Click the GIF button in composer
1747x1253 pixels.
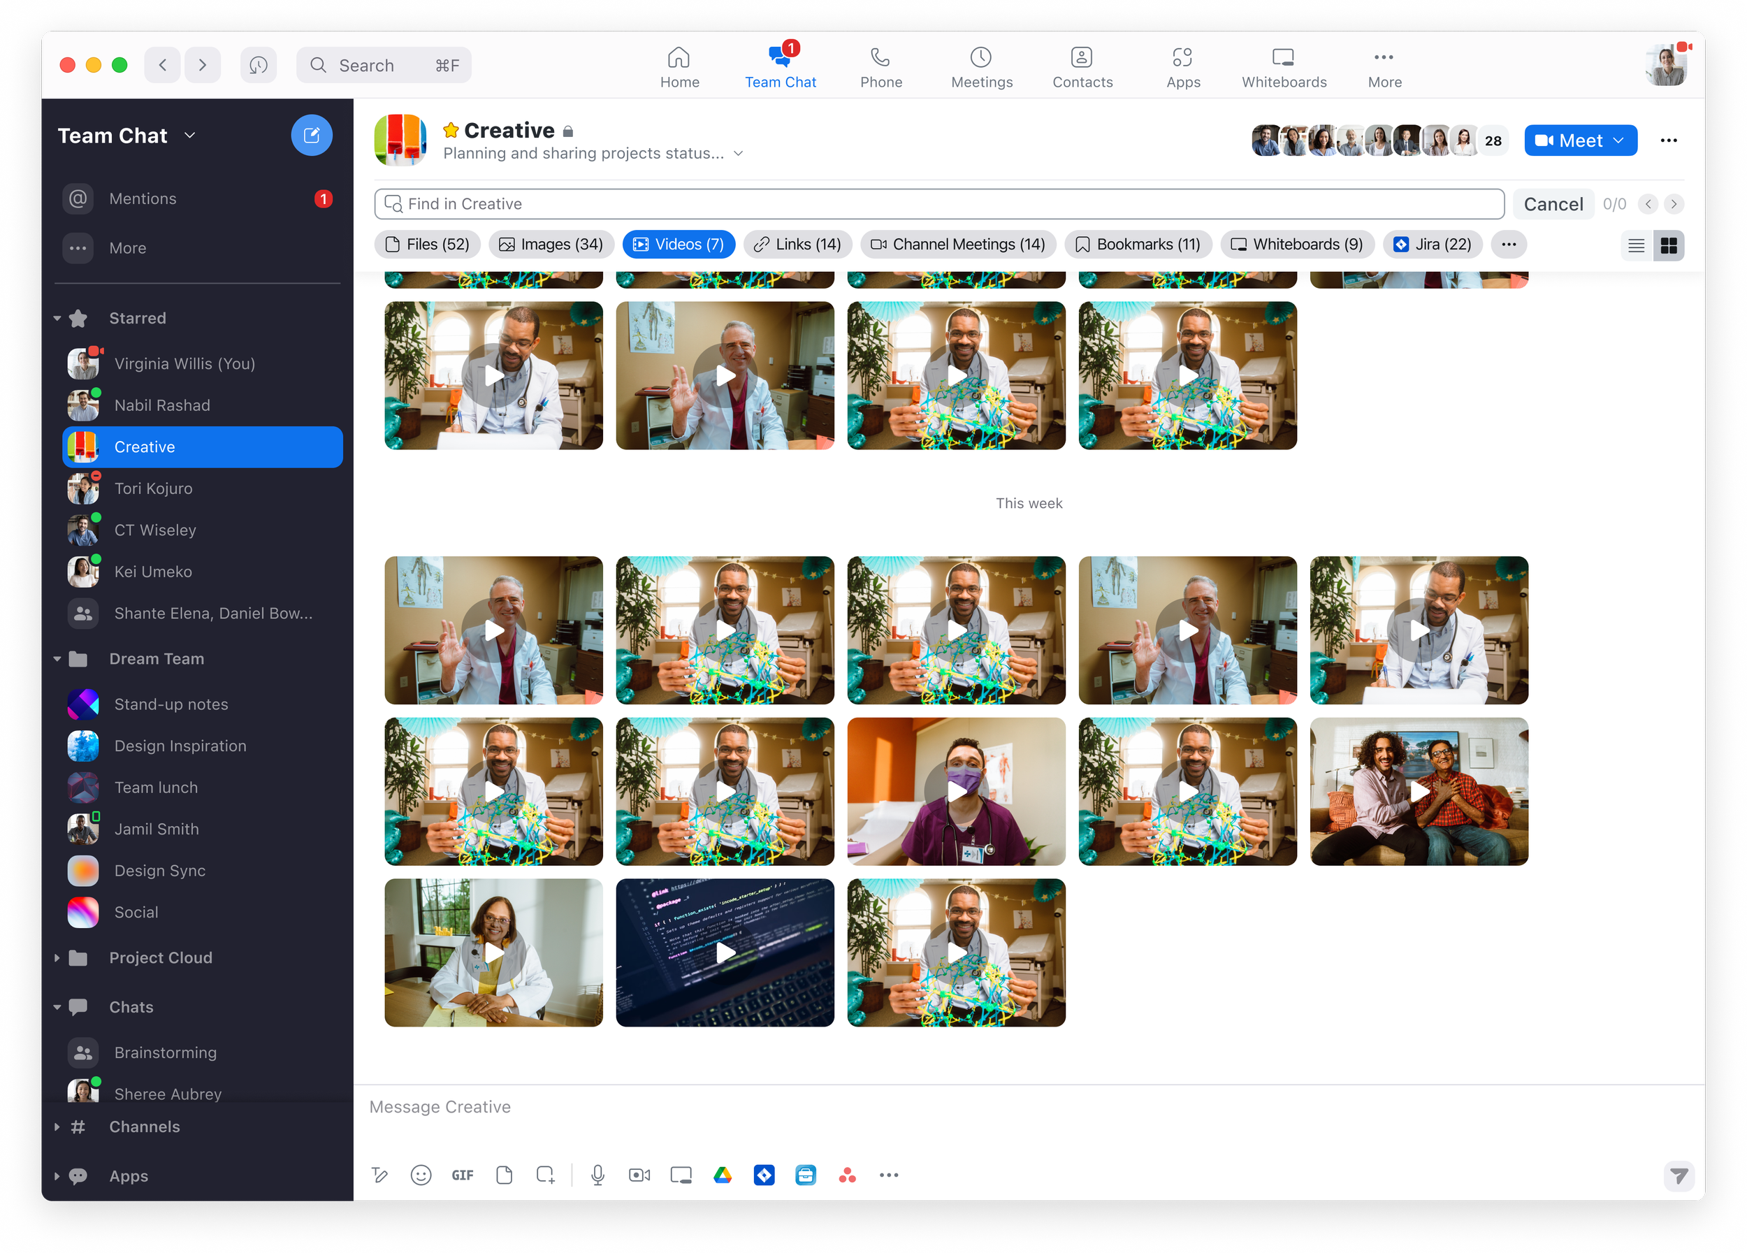(x=462, y=1175)
